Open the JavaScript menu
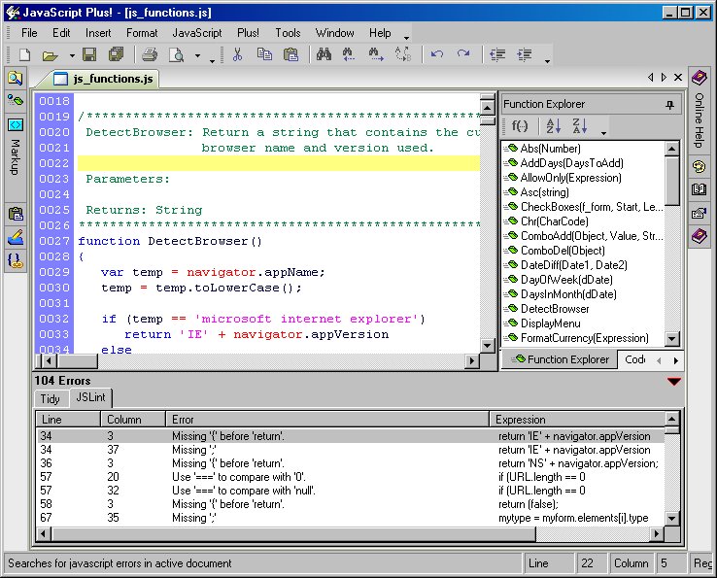This screenshot has width=717, height=578. pyautogui.click(x=196, y=33)
